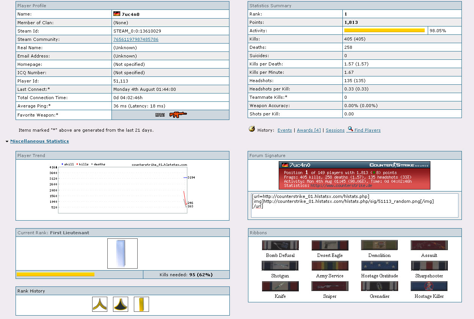This screenshot has height=319, width=474.
Task: View the Sessions history link
Action: [335, 130]
